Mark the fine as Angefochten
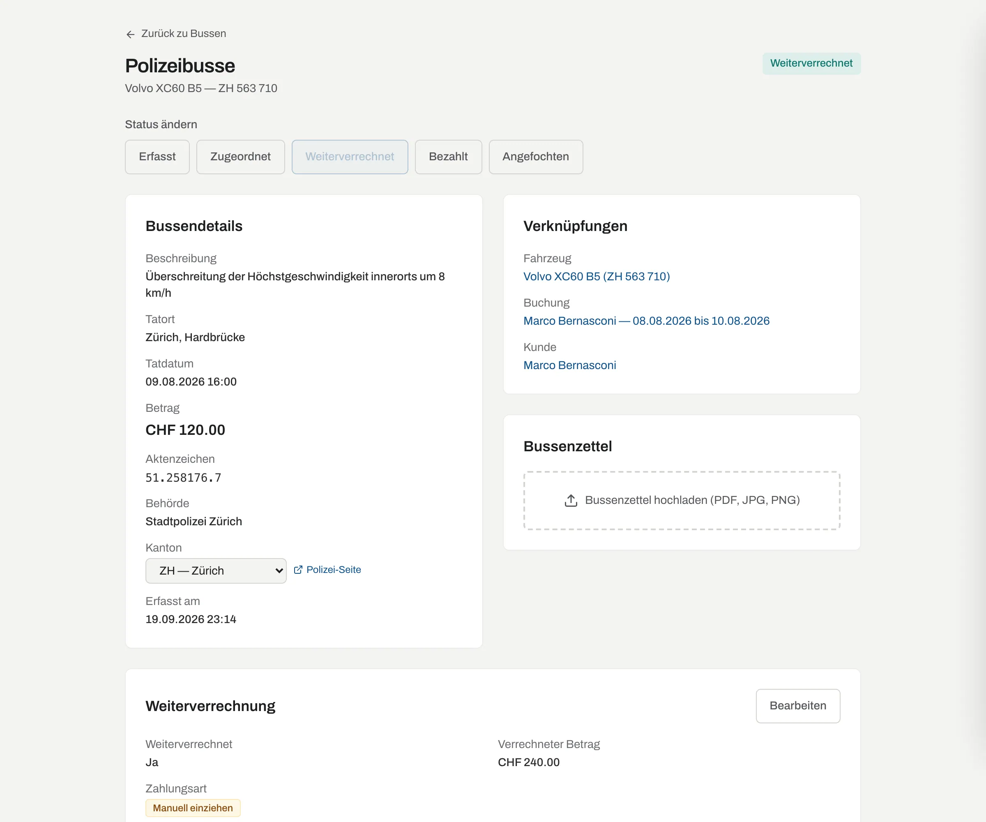The width and height of the screenshot is (986, 822). click(x=536, y=157)
